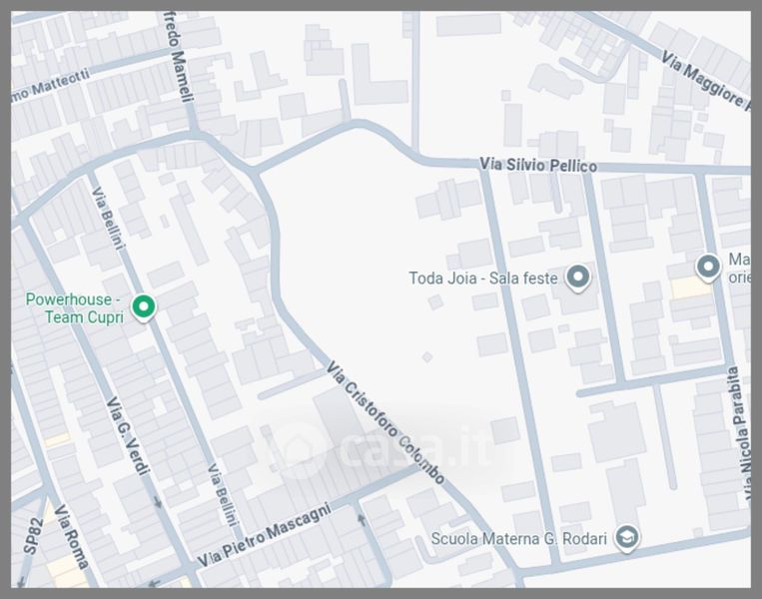Click the SP82 road label

click(x=32, y=536)
